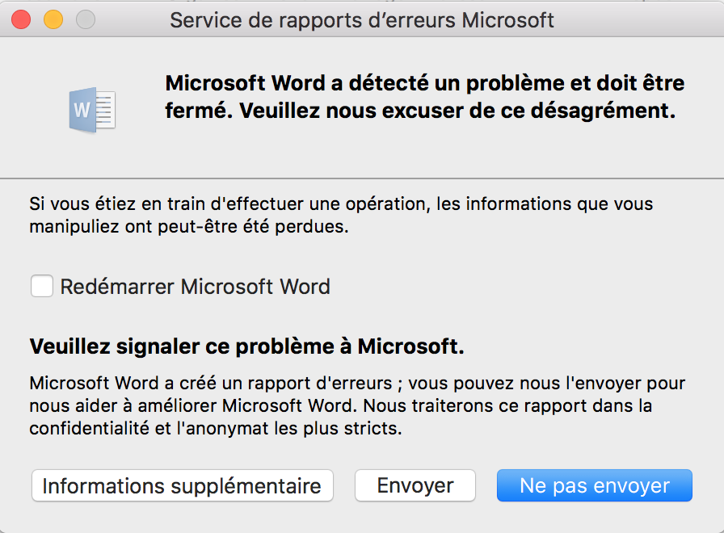This screenshot has width=724, height=533.
Task: Click the 'confidentialité et l'anonymat' text line
Action: 216,428
